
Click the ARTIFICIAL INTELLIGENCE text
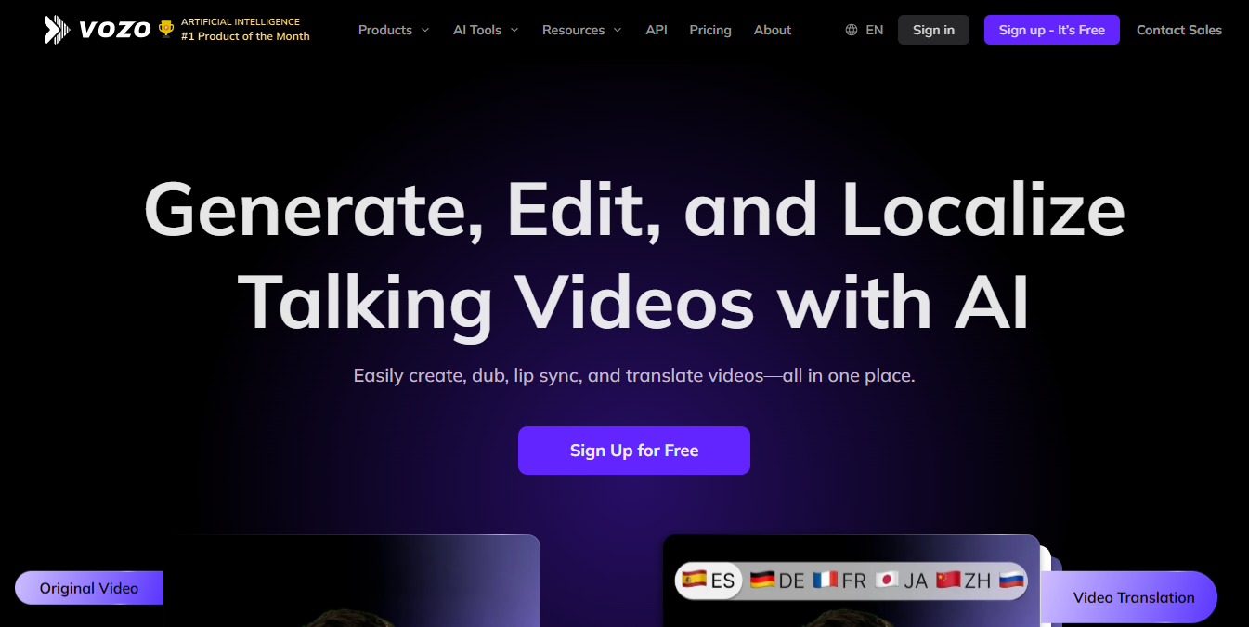point(241,21)
